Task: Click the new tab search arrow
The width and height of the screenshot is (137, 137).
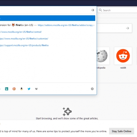Action: pyautogui.click(x=127, y=28)
